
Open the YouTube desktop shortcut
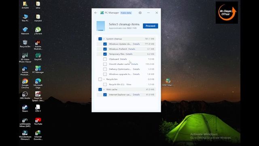pos(38,121)
